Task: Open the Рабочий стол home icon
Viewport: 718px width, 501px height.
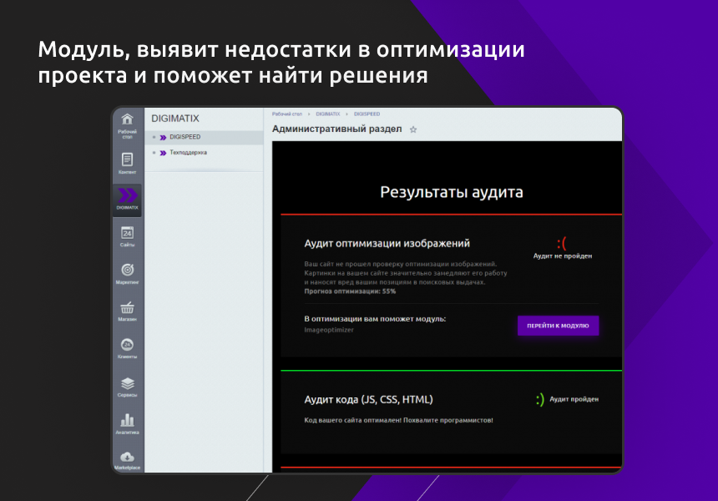Action: tap(127, 119)
